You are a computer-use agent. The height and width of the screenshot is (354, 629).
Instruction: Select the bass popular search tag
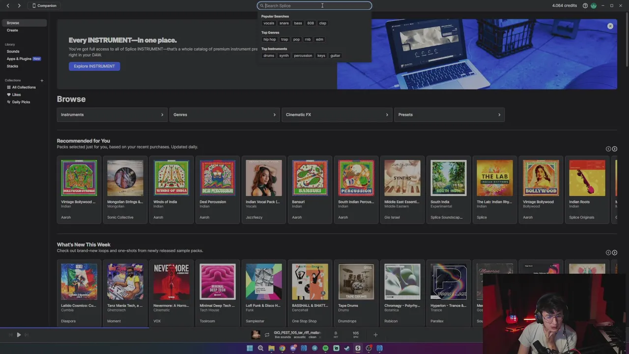pyautogui.click(x=298, y=23)
